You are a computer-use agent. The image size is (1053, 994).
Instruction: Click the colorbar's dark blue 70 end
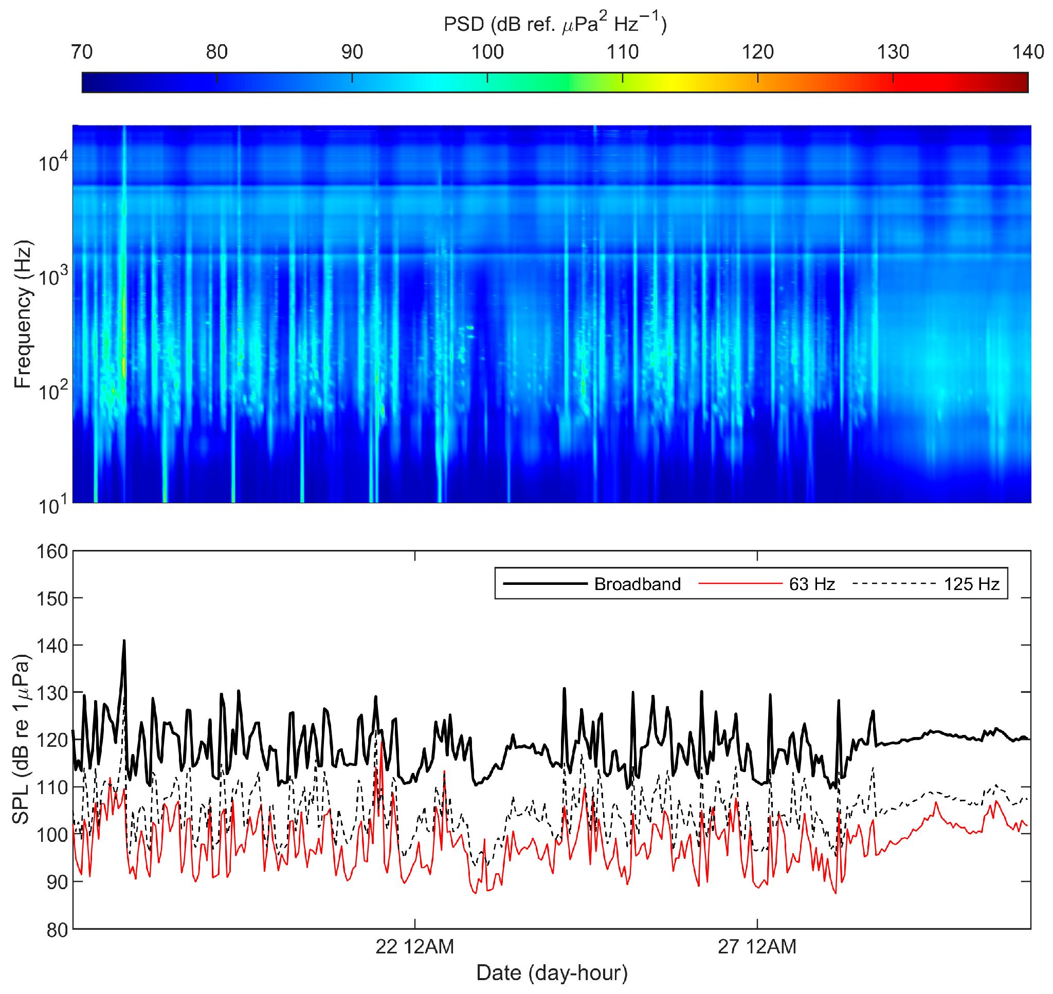pos(87,83)
